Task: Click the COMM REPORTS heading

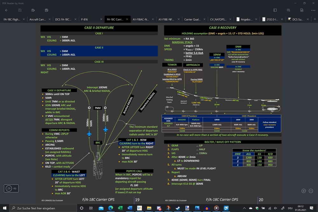Action: click(59, 130)
